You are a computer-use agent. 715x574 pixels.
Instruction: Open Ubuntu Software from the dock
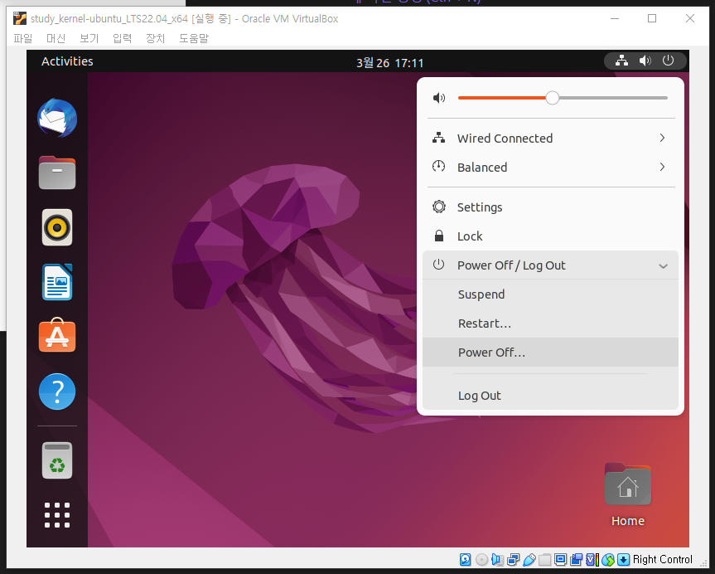click(56, 336)
